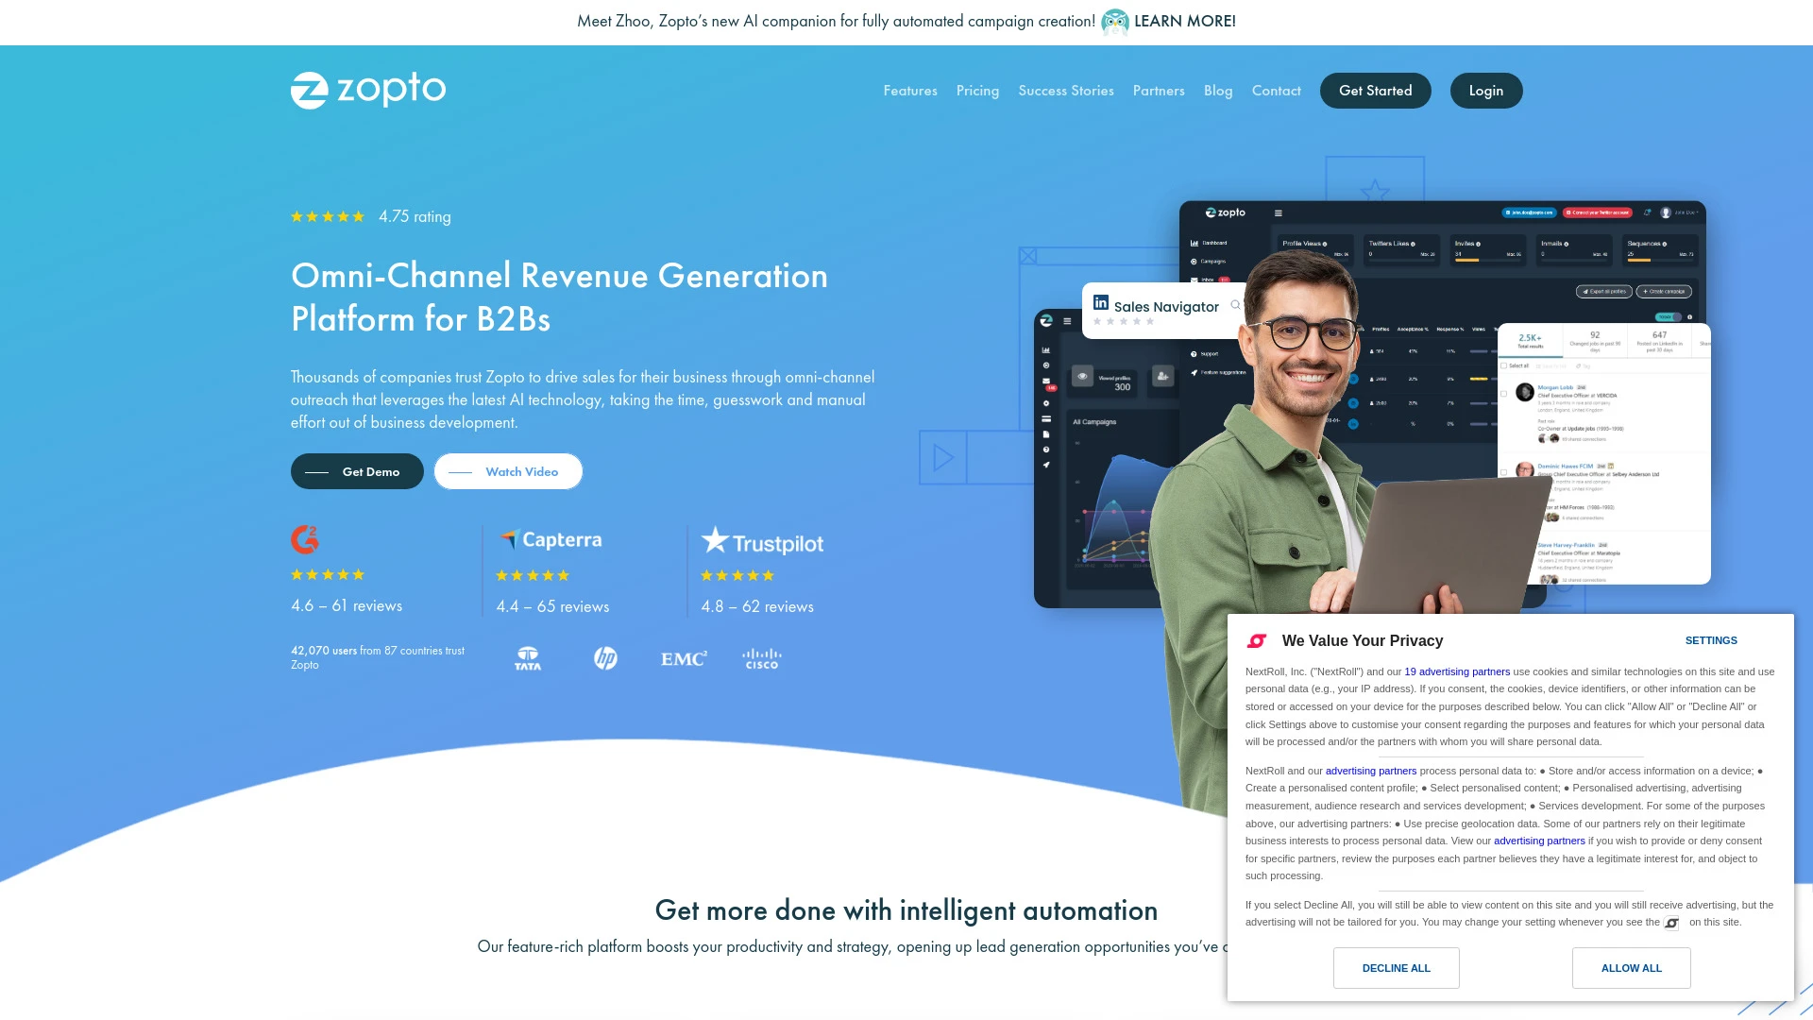Expand Partners navigation dropdown
Image resolution: width=1813 pixels, height=1020 pixels.
[1158, 90]
